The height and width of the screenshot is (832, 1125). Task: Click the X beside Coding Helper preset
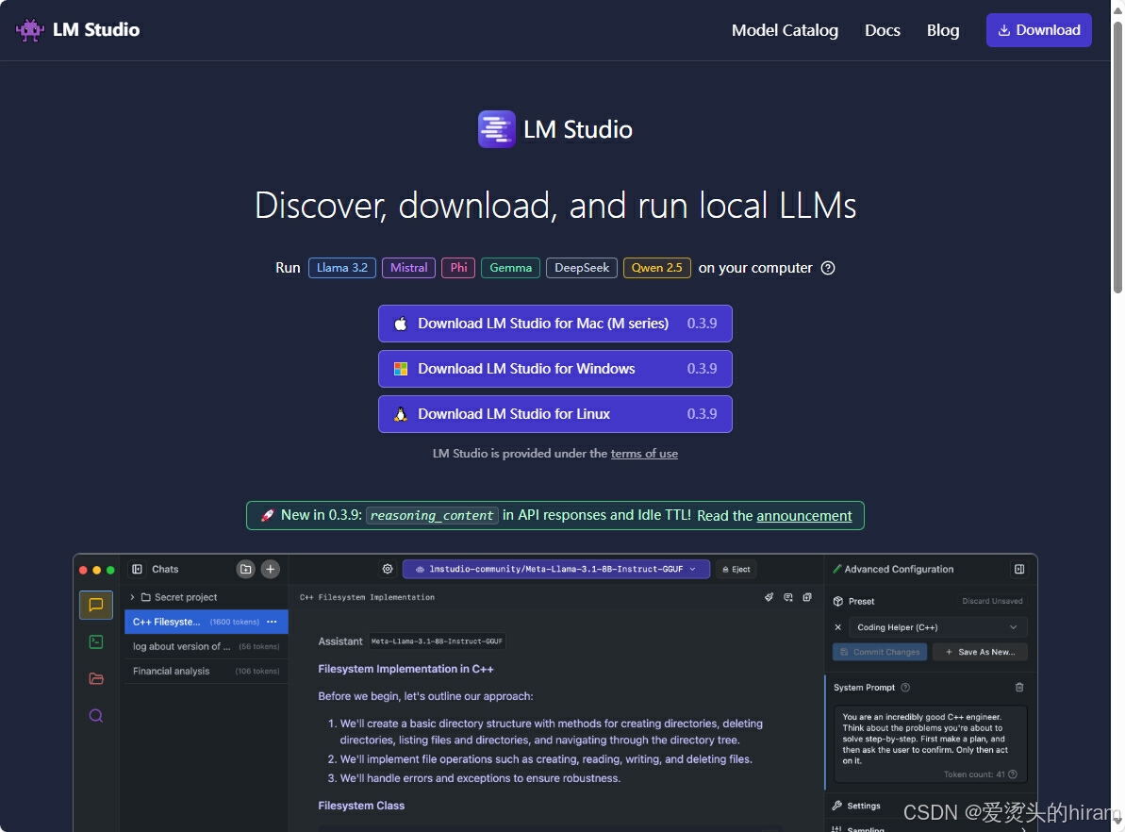click(x=837, y=627)
